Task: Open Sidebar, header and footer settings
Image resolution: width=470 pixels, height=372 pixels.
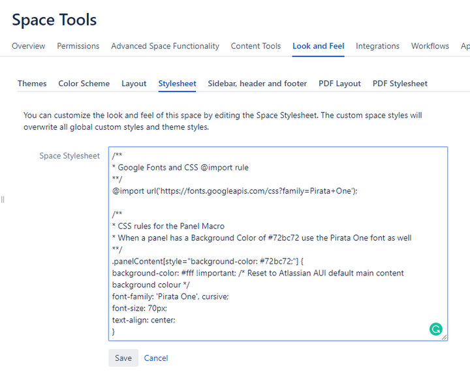Action: click(257, 84)
